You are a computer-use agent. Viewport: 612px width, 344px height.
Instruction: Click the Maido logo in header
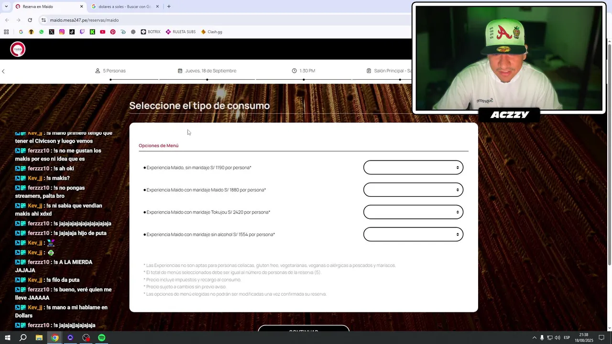(18, 49)
